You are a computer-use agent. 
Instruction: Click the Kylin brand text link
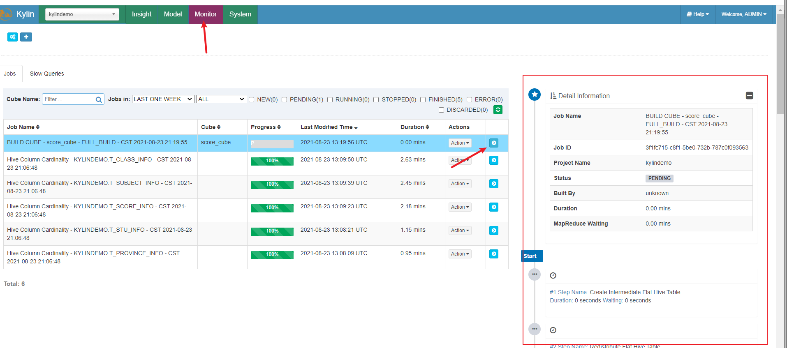tap(25, 14)
